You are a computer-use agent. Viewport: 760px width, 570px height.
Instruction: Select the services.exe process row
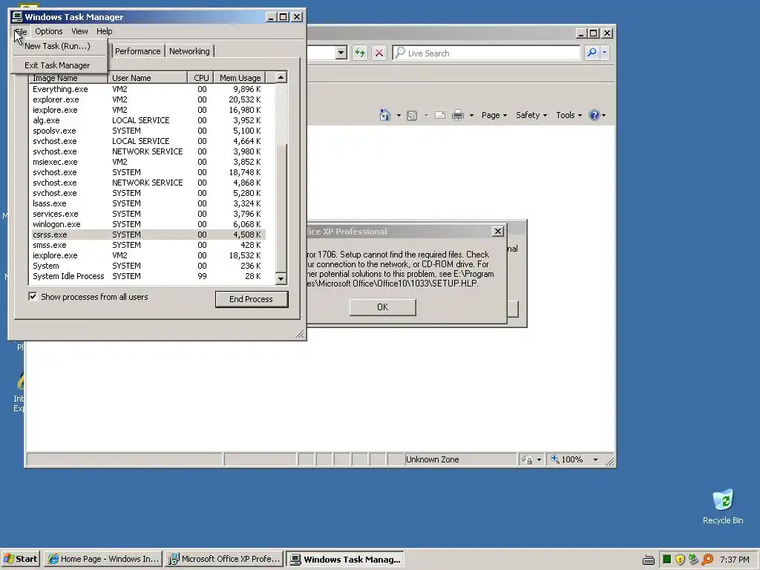point(148,214)
